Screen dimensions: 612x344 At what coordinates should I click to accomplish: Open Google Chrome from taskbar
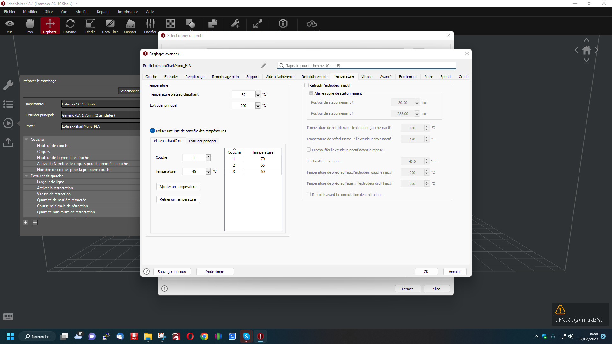coord(204,336)
